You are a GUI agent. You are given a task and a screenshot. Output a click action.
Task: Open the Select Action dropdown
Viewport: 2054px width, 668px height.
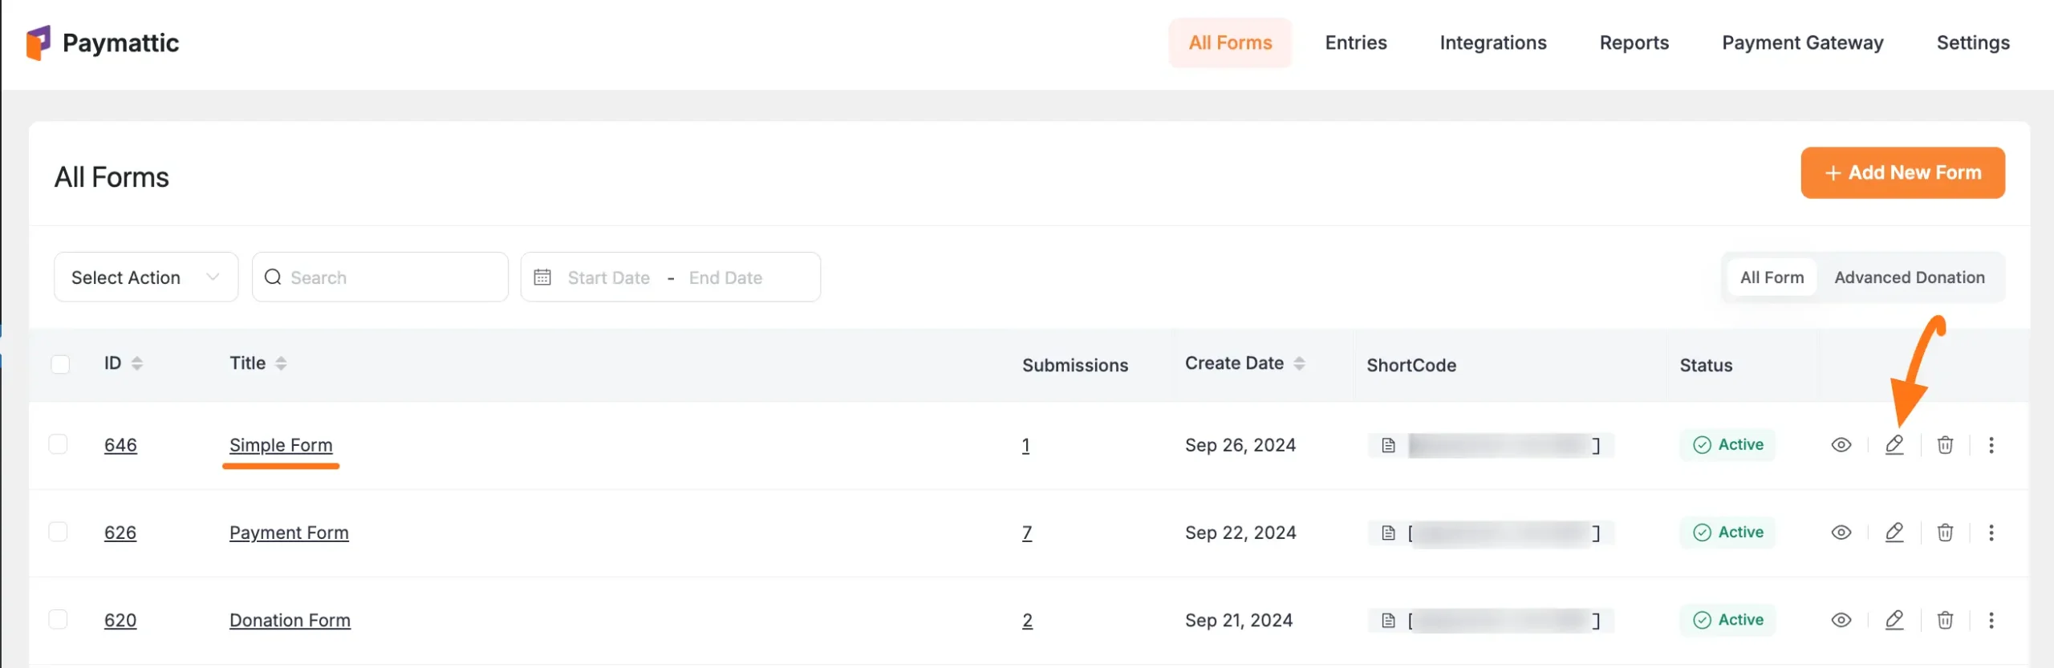point(145,277)
